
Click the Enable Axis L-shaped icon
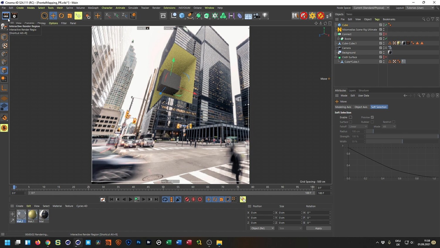pos(4,88)
